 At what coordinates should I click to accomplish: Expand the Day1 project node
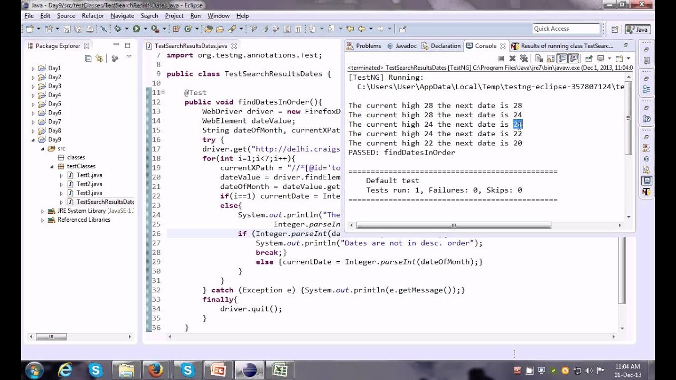coord(33,69)
